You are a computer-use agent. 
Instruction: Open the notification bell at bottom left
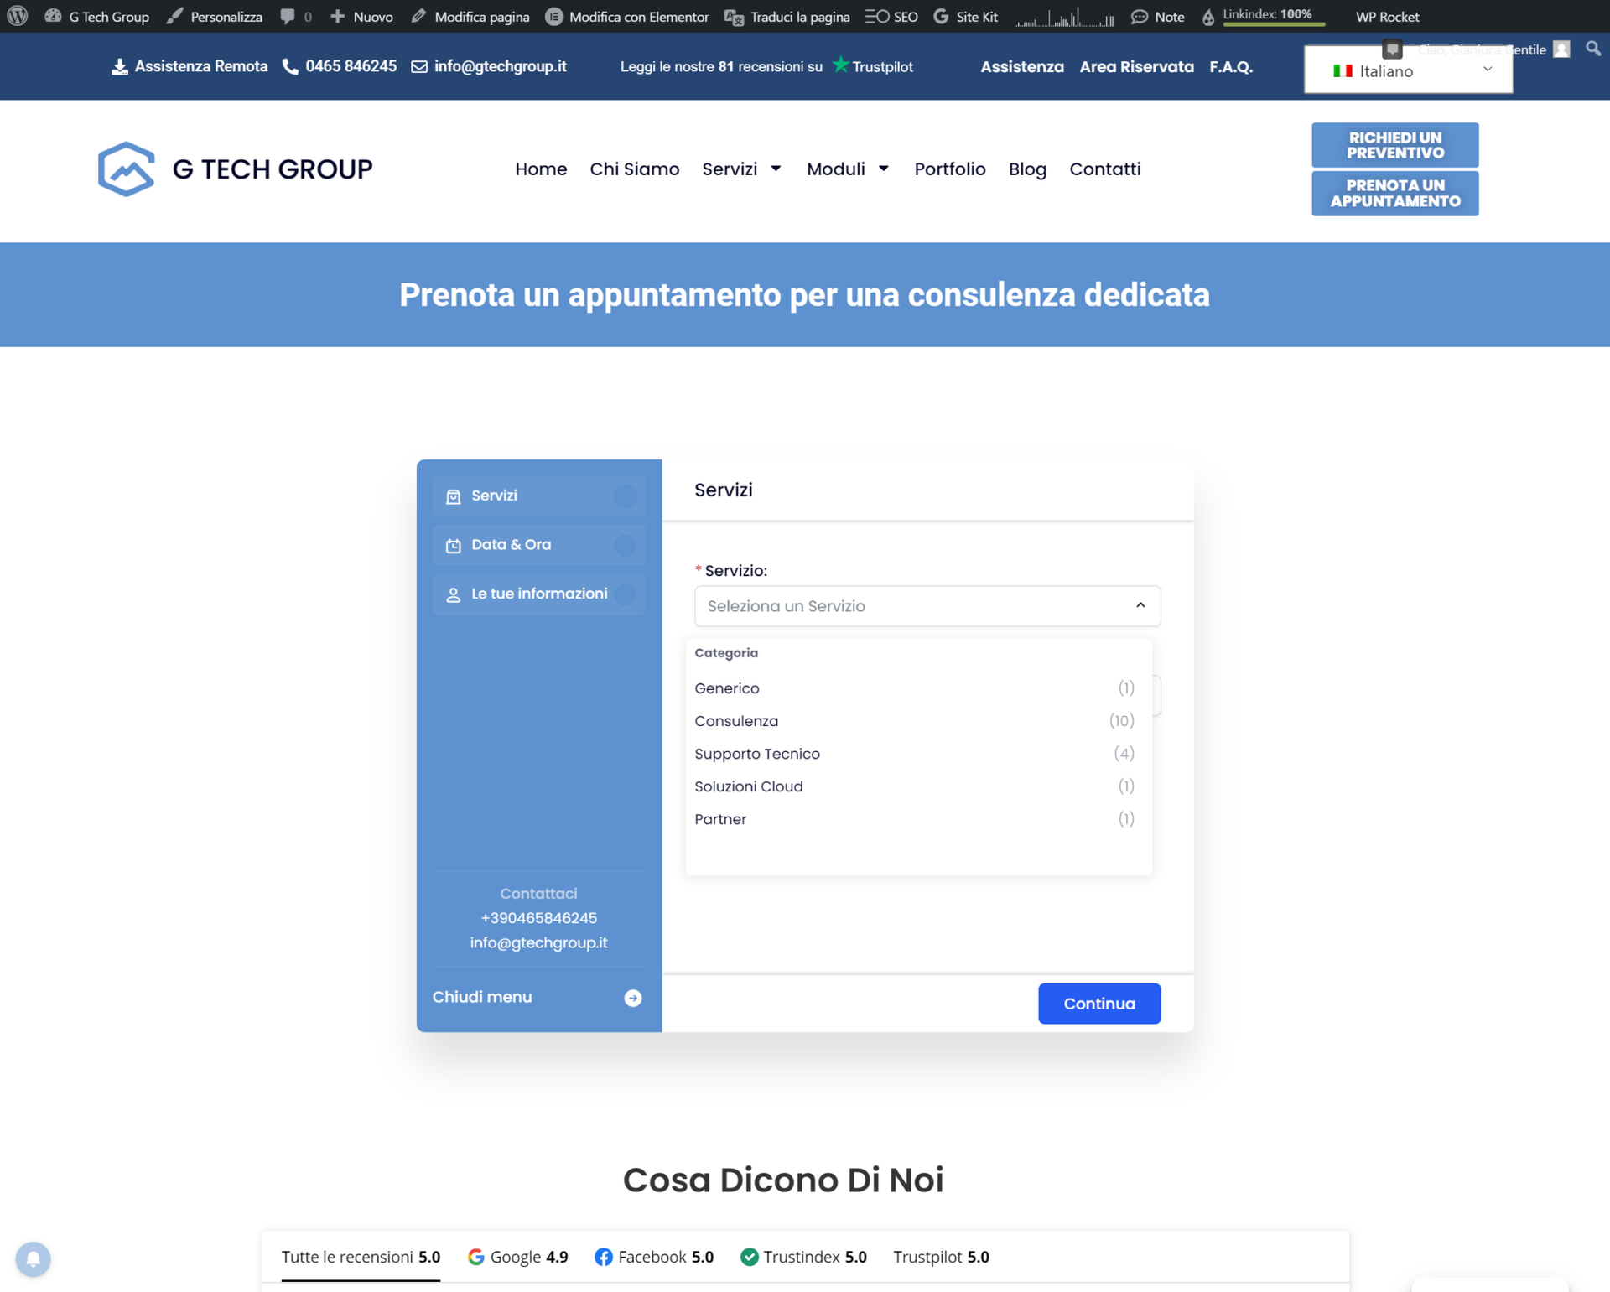(34, 1259)
